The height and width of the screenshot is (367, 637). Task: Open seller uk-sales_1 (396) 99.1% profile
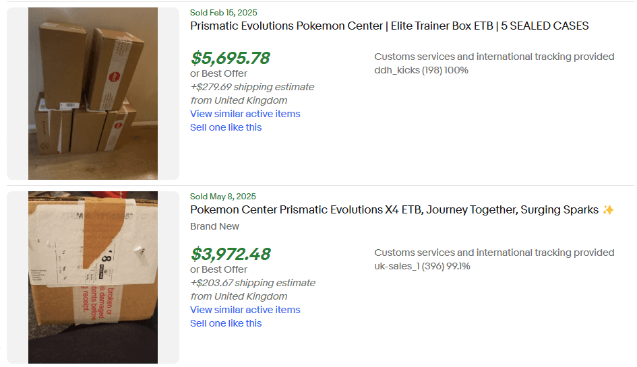(x=422, y=266)
